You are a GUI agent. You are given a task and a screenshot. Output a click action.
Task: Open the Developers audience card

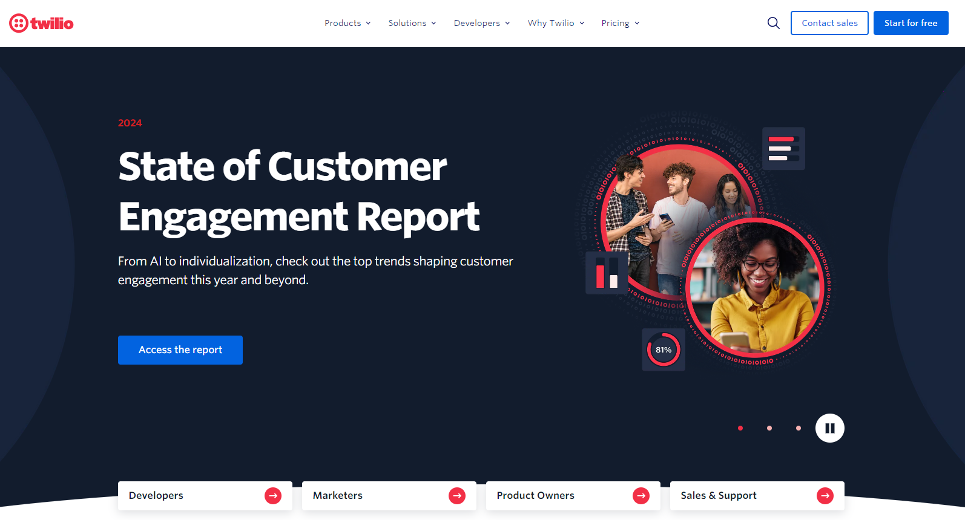205,496
